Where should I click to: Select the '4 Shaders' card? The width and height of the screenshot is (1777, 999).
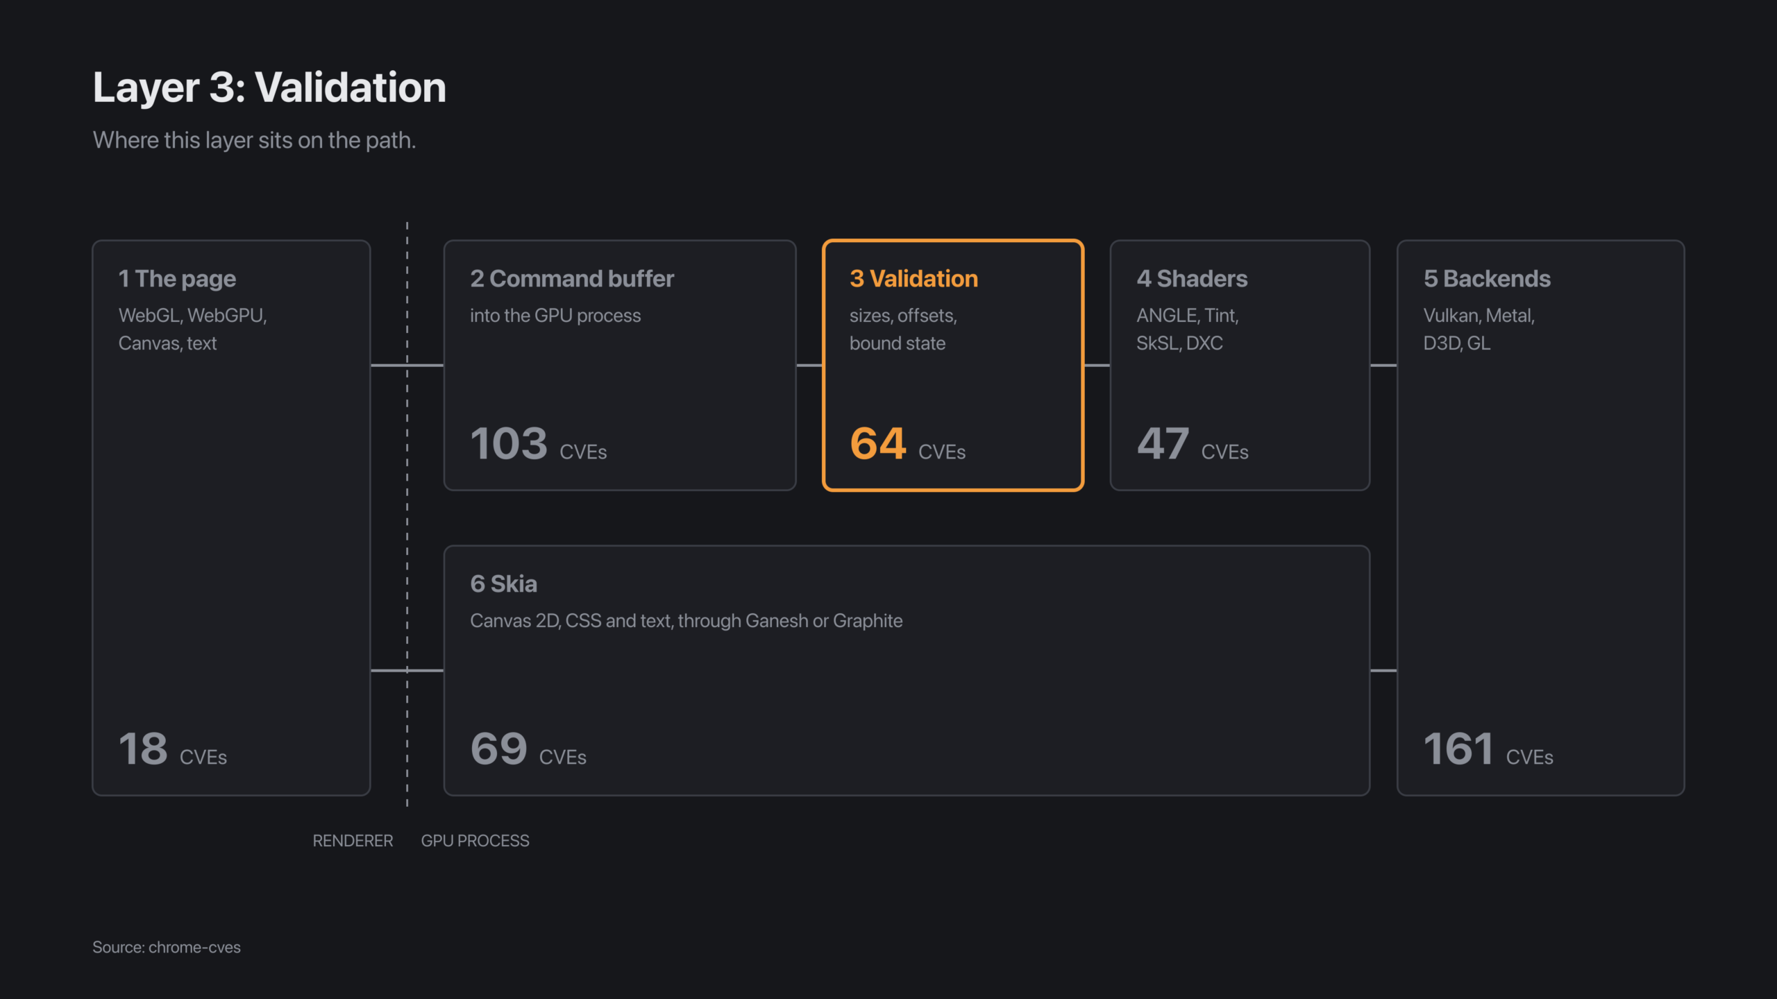(1240, 365)
